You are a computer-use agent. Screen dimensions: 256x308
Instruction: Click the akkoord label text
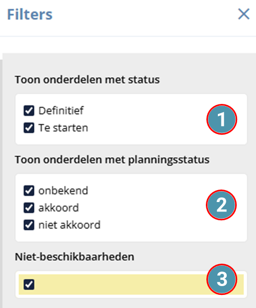(59, 208)
